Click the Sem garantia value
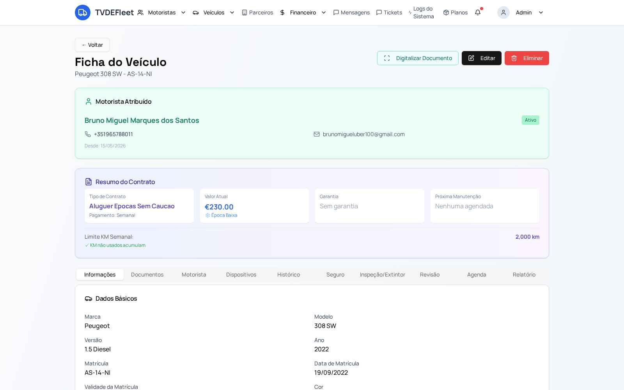Image resolution: width=624 pixels, height=390 pixels. 339,206
